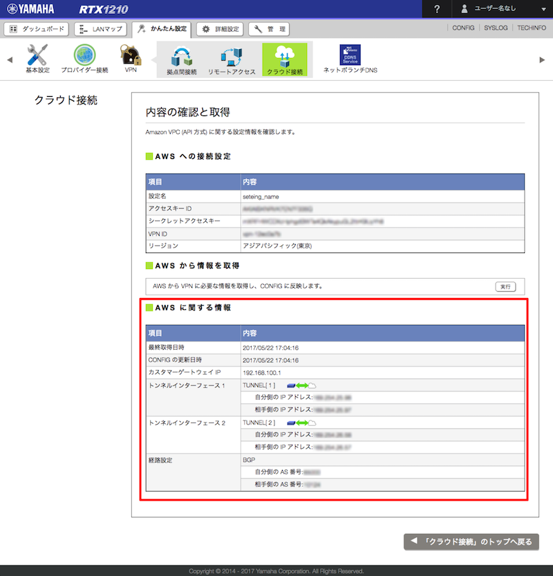Open the TECHINFO link
Image resolution: width=553 pixels, height=576 pixels.
pyautogui.click(x=532, y=28)
